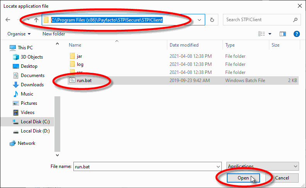306x188 pixels.
Task: Click the Search STPIClient field
Action: (x=258, y=20)
